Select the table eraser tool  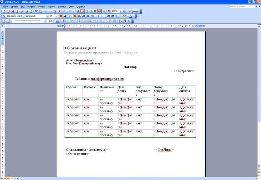tap(9, 21)
